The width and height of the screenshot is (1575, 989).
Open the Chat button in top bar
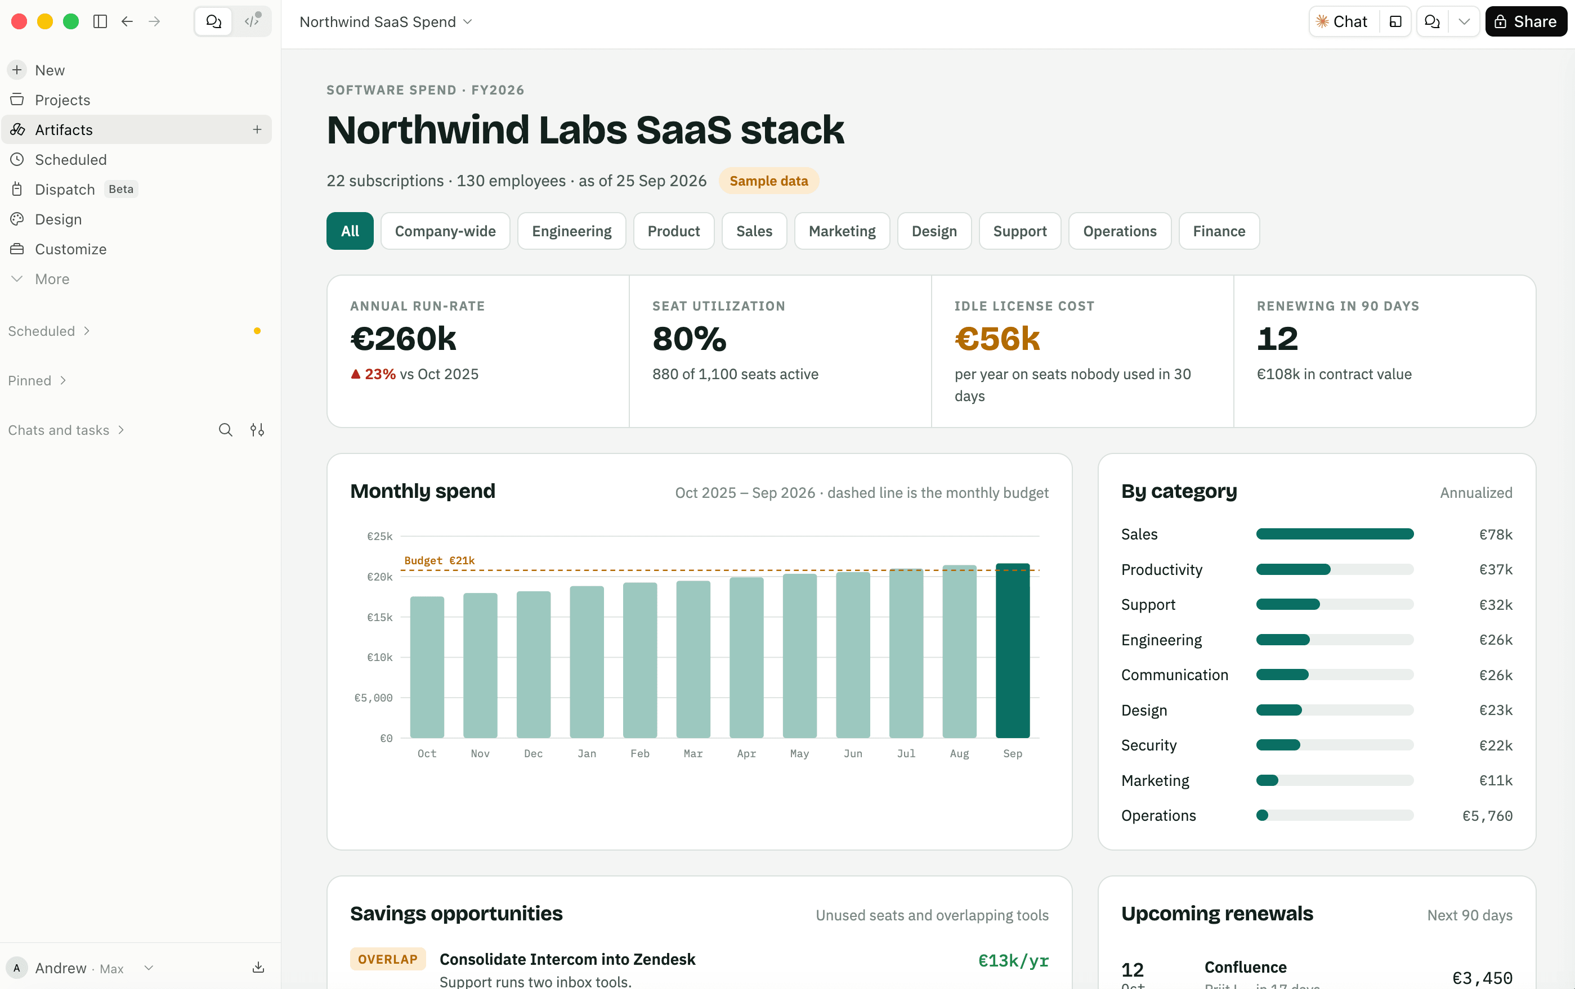pos(1342,21)
